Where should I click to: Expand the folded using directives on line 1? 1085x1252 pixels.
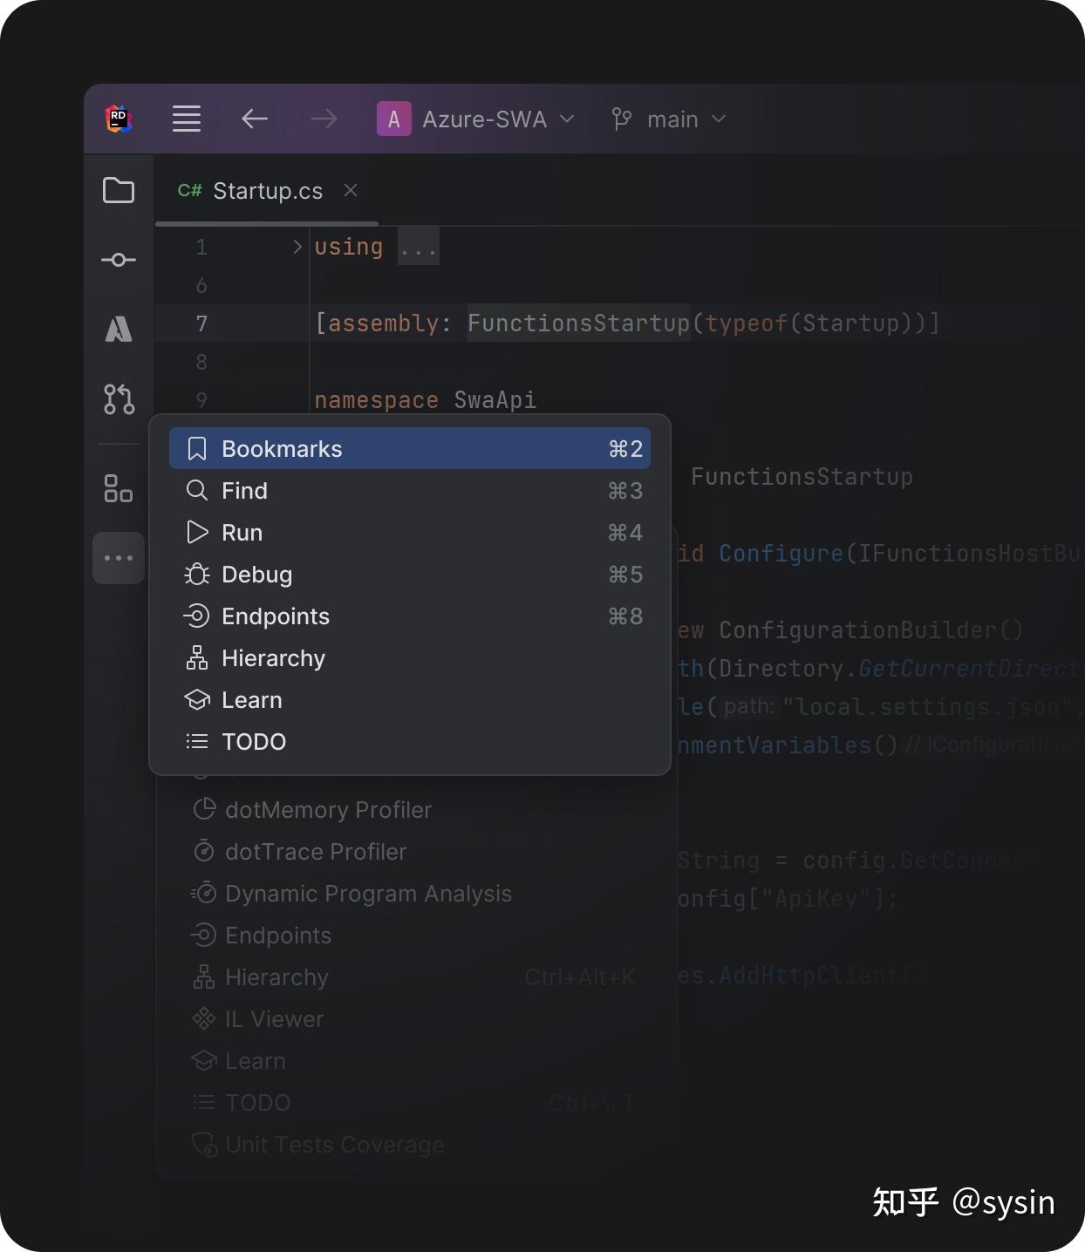pos(418,247)
